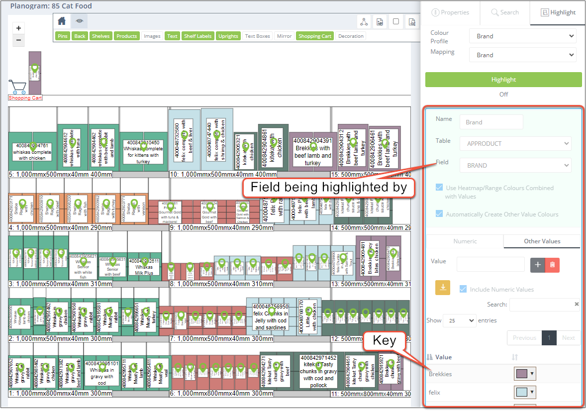Open the Colour Profile dropdown
Viewport: 588px width, 412px height.
click(523, 36)
